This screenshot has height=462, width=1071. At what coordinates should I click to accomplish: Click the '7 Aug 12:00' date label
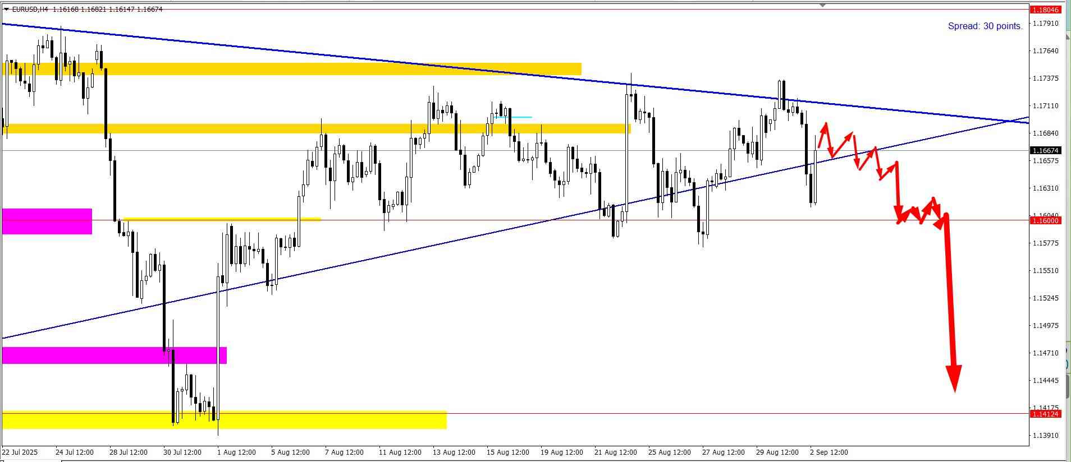point(344,452)
